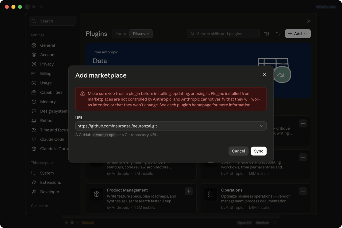Click the 'Operations' plugin title
Image resolution: width=342 pixels, height=228 pixels.
[x=232, y=190]
